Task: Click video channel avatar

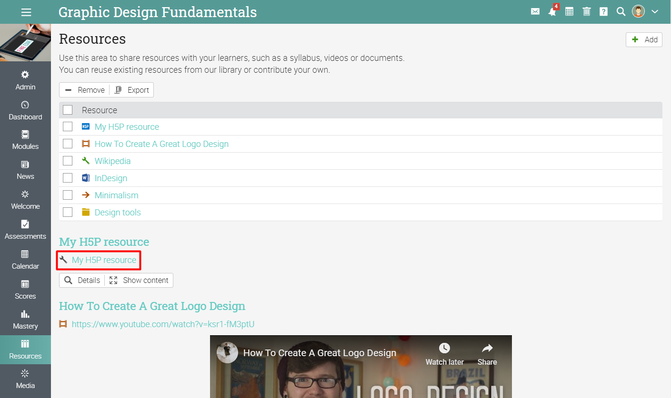Action: (x=227, y=353)
